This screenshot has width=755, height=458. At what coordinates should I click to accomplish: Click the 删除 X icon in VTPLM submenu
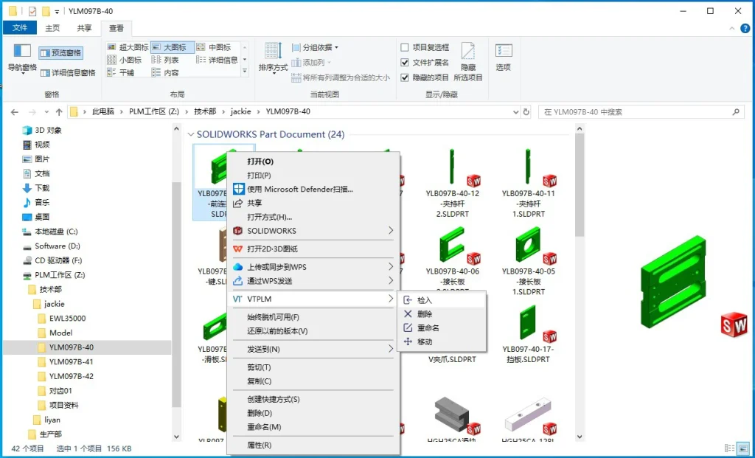[408, 314]
